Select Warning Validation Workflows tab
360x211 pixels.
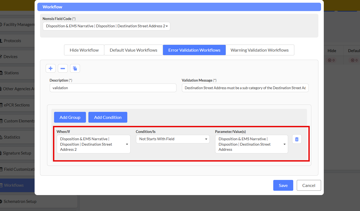pos(259,50)
